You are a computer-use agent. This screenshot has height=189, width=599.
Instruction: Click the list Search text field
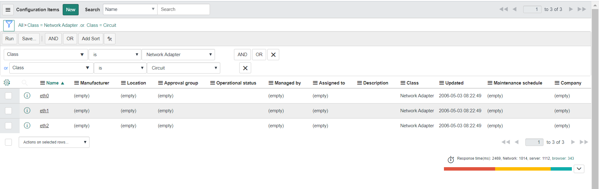click(x=183, y=9)
